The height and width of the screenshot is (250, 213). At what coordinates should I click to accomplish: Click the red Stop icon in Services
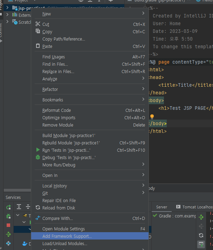click(x=8, y=225)
